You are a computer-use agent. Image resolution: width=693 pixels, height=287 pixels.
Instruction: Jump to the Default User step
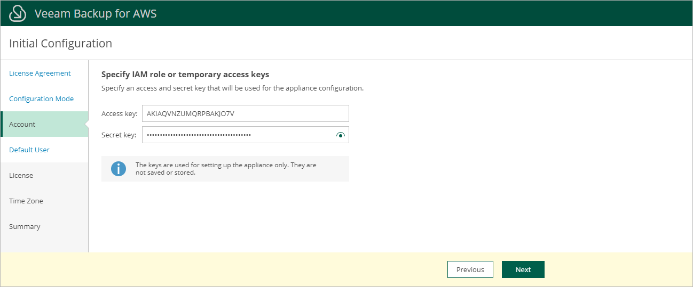click(29, 150)
